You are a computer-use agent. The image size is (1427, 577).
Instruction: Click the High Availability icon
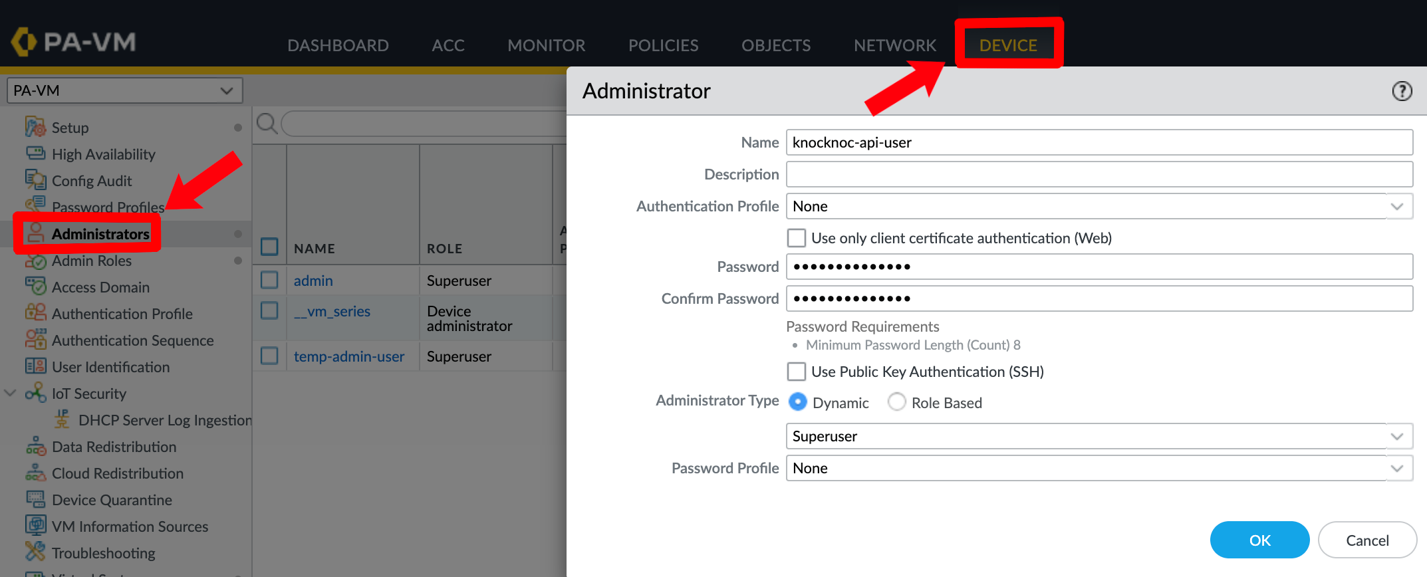tap(35, 154)
